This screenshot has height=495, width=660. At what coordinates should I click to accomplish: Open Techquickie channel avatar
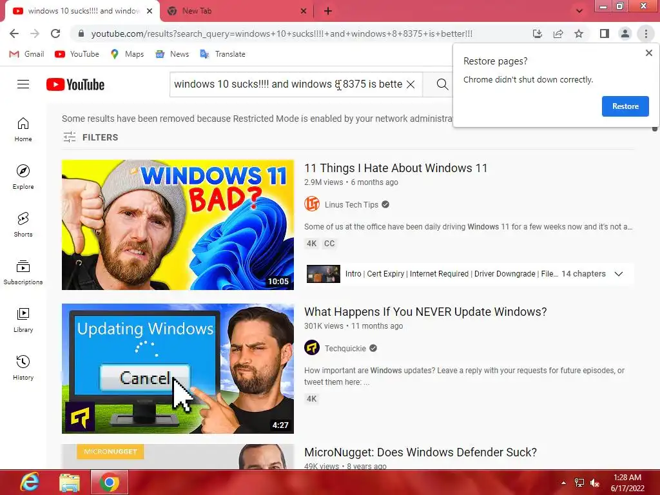(312, 347)
